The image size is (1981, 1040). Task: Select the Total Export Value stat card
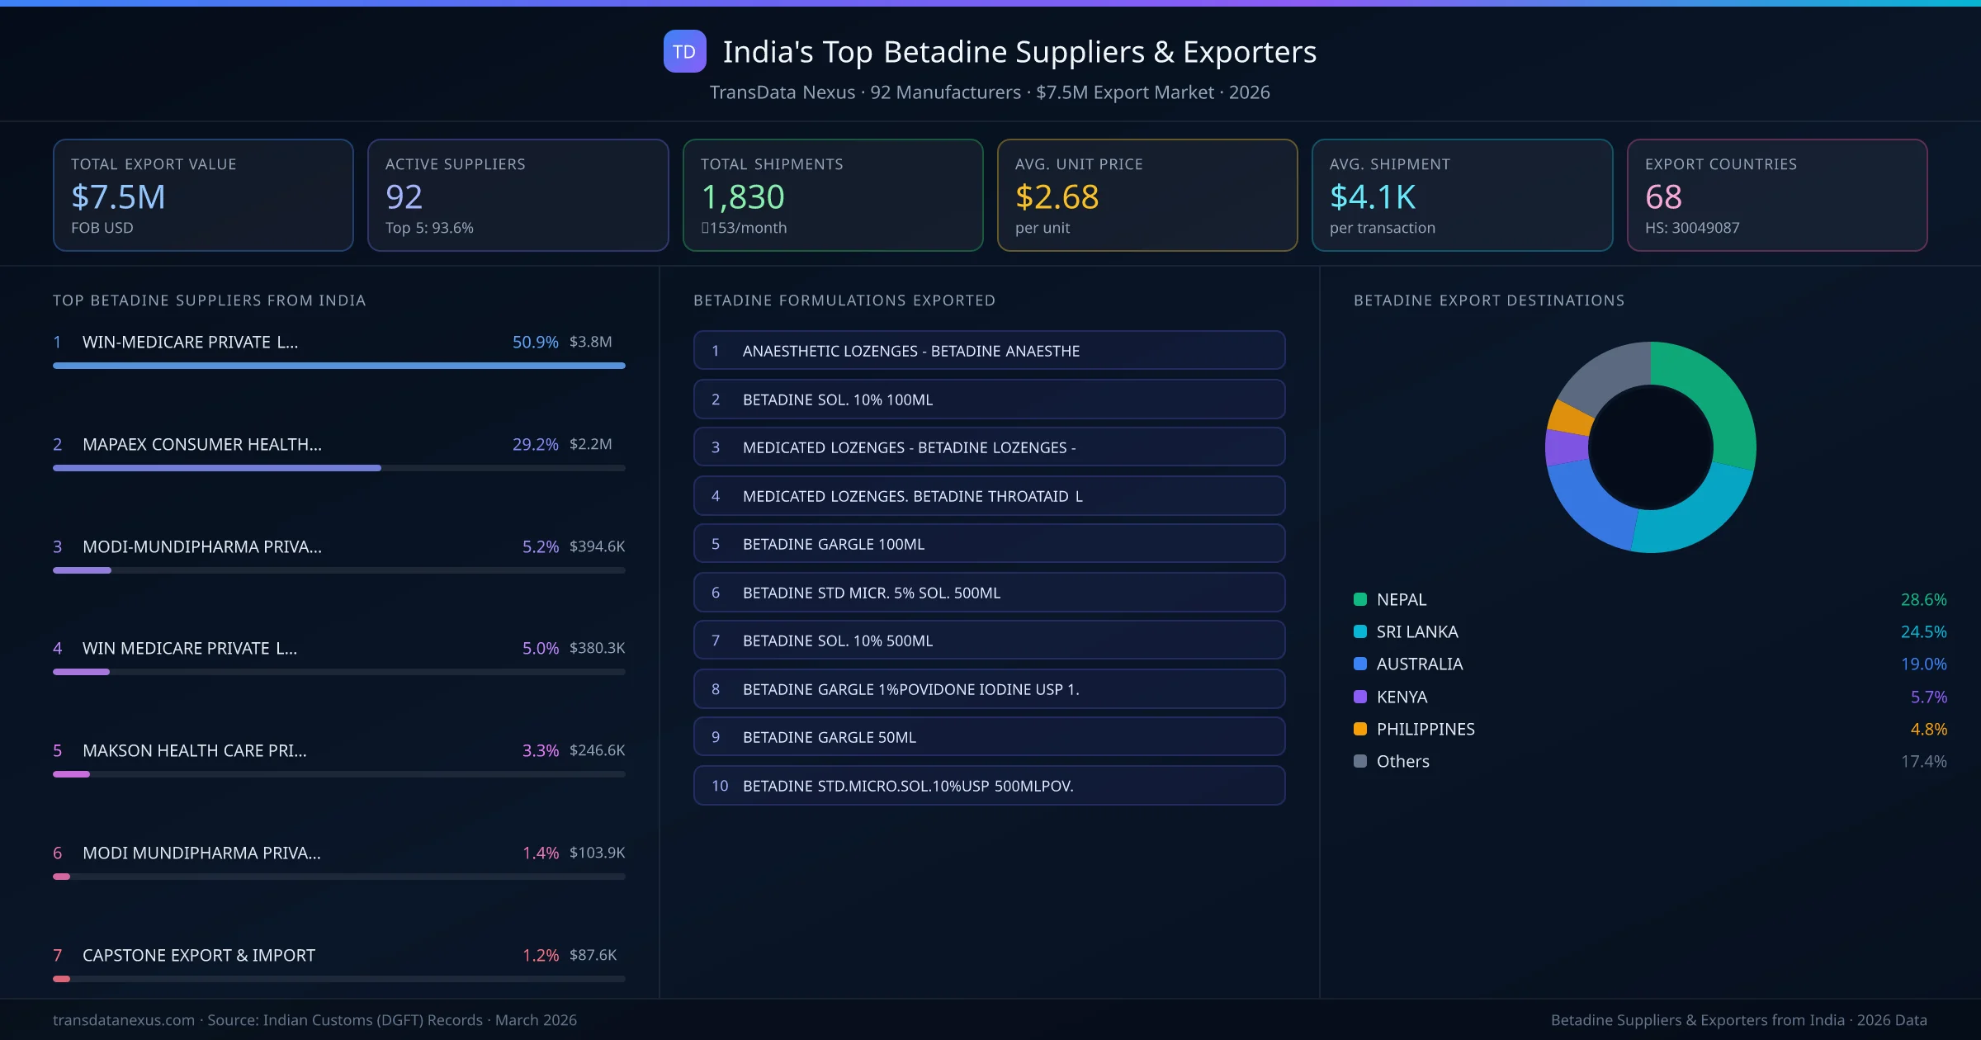coord(203,195)
